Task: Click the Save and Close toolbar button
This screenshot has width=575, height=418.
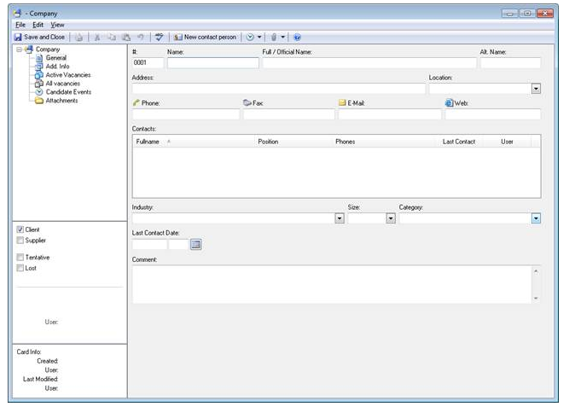Action: [x=39, y=37]
